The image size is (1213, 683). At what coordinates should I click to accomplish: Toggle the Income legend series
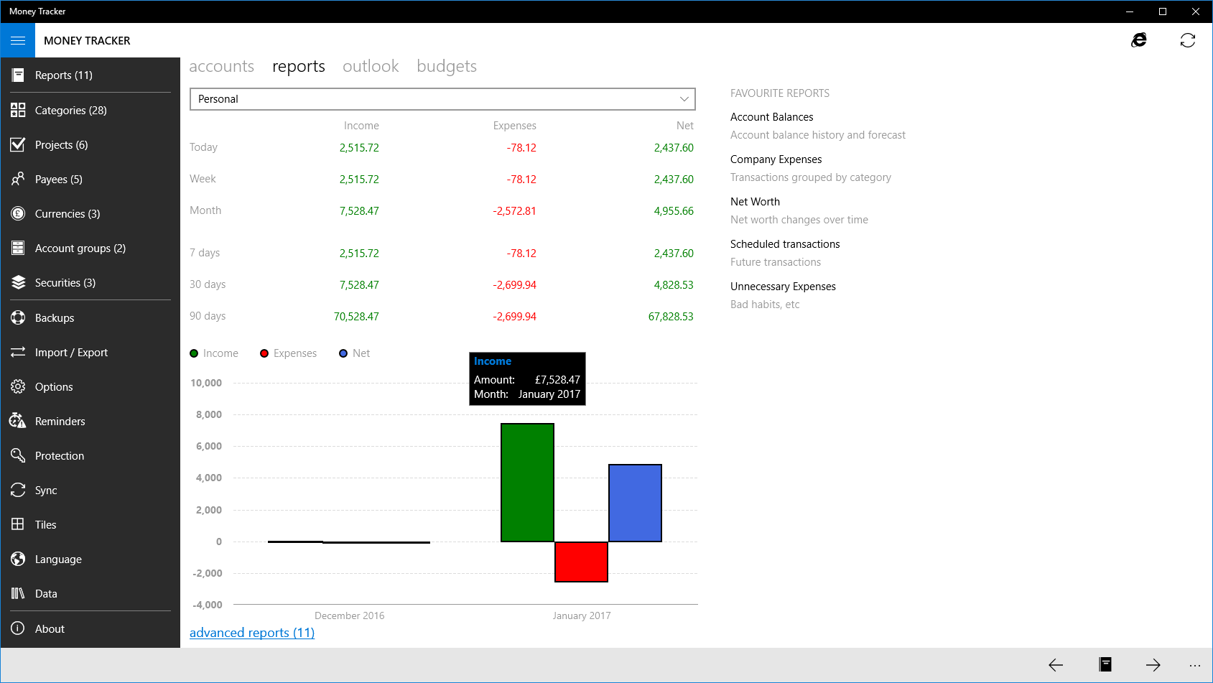point(214,353)
